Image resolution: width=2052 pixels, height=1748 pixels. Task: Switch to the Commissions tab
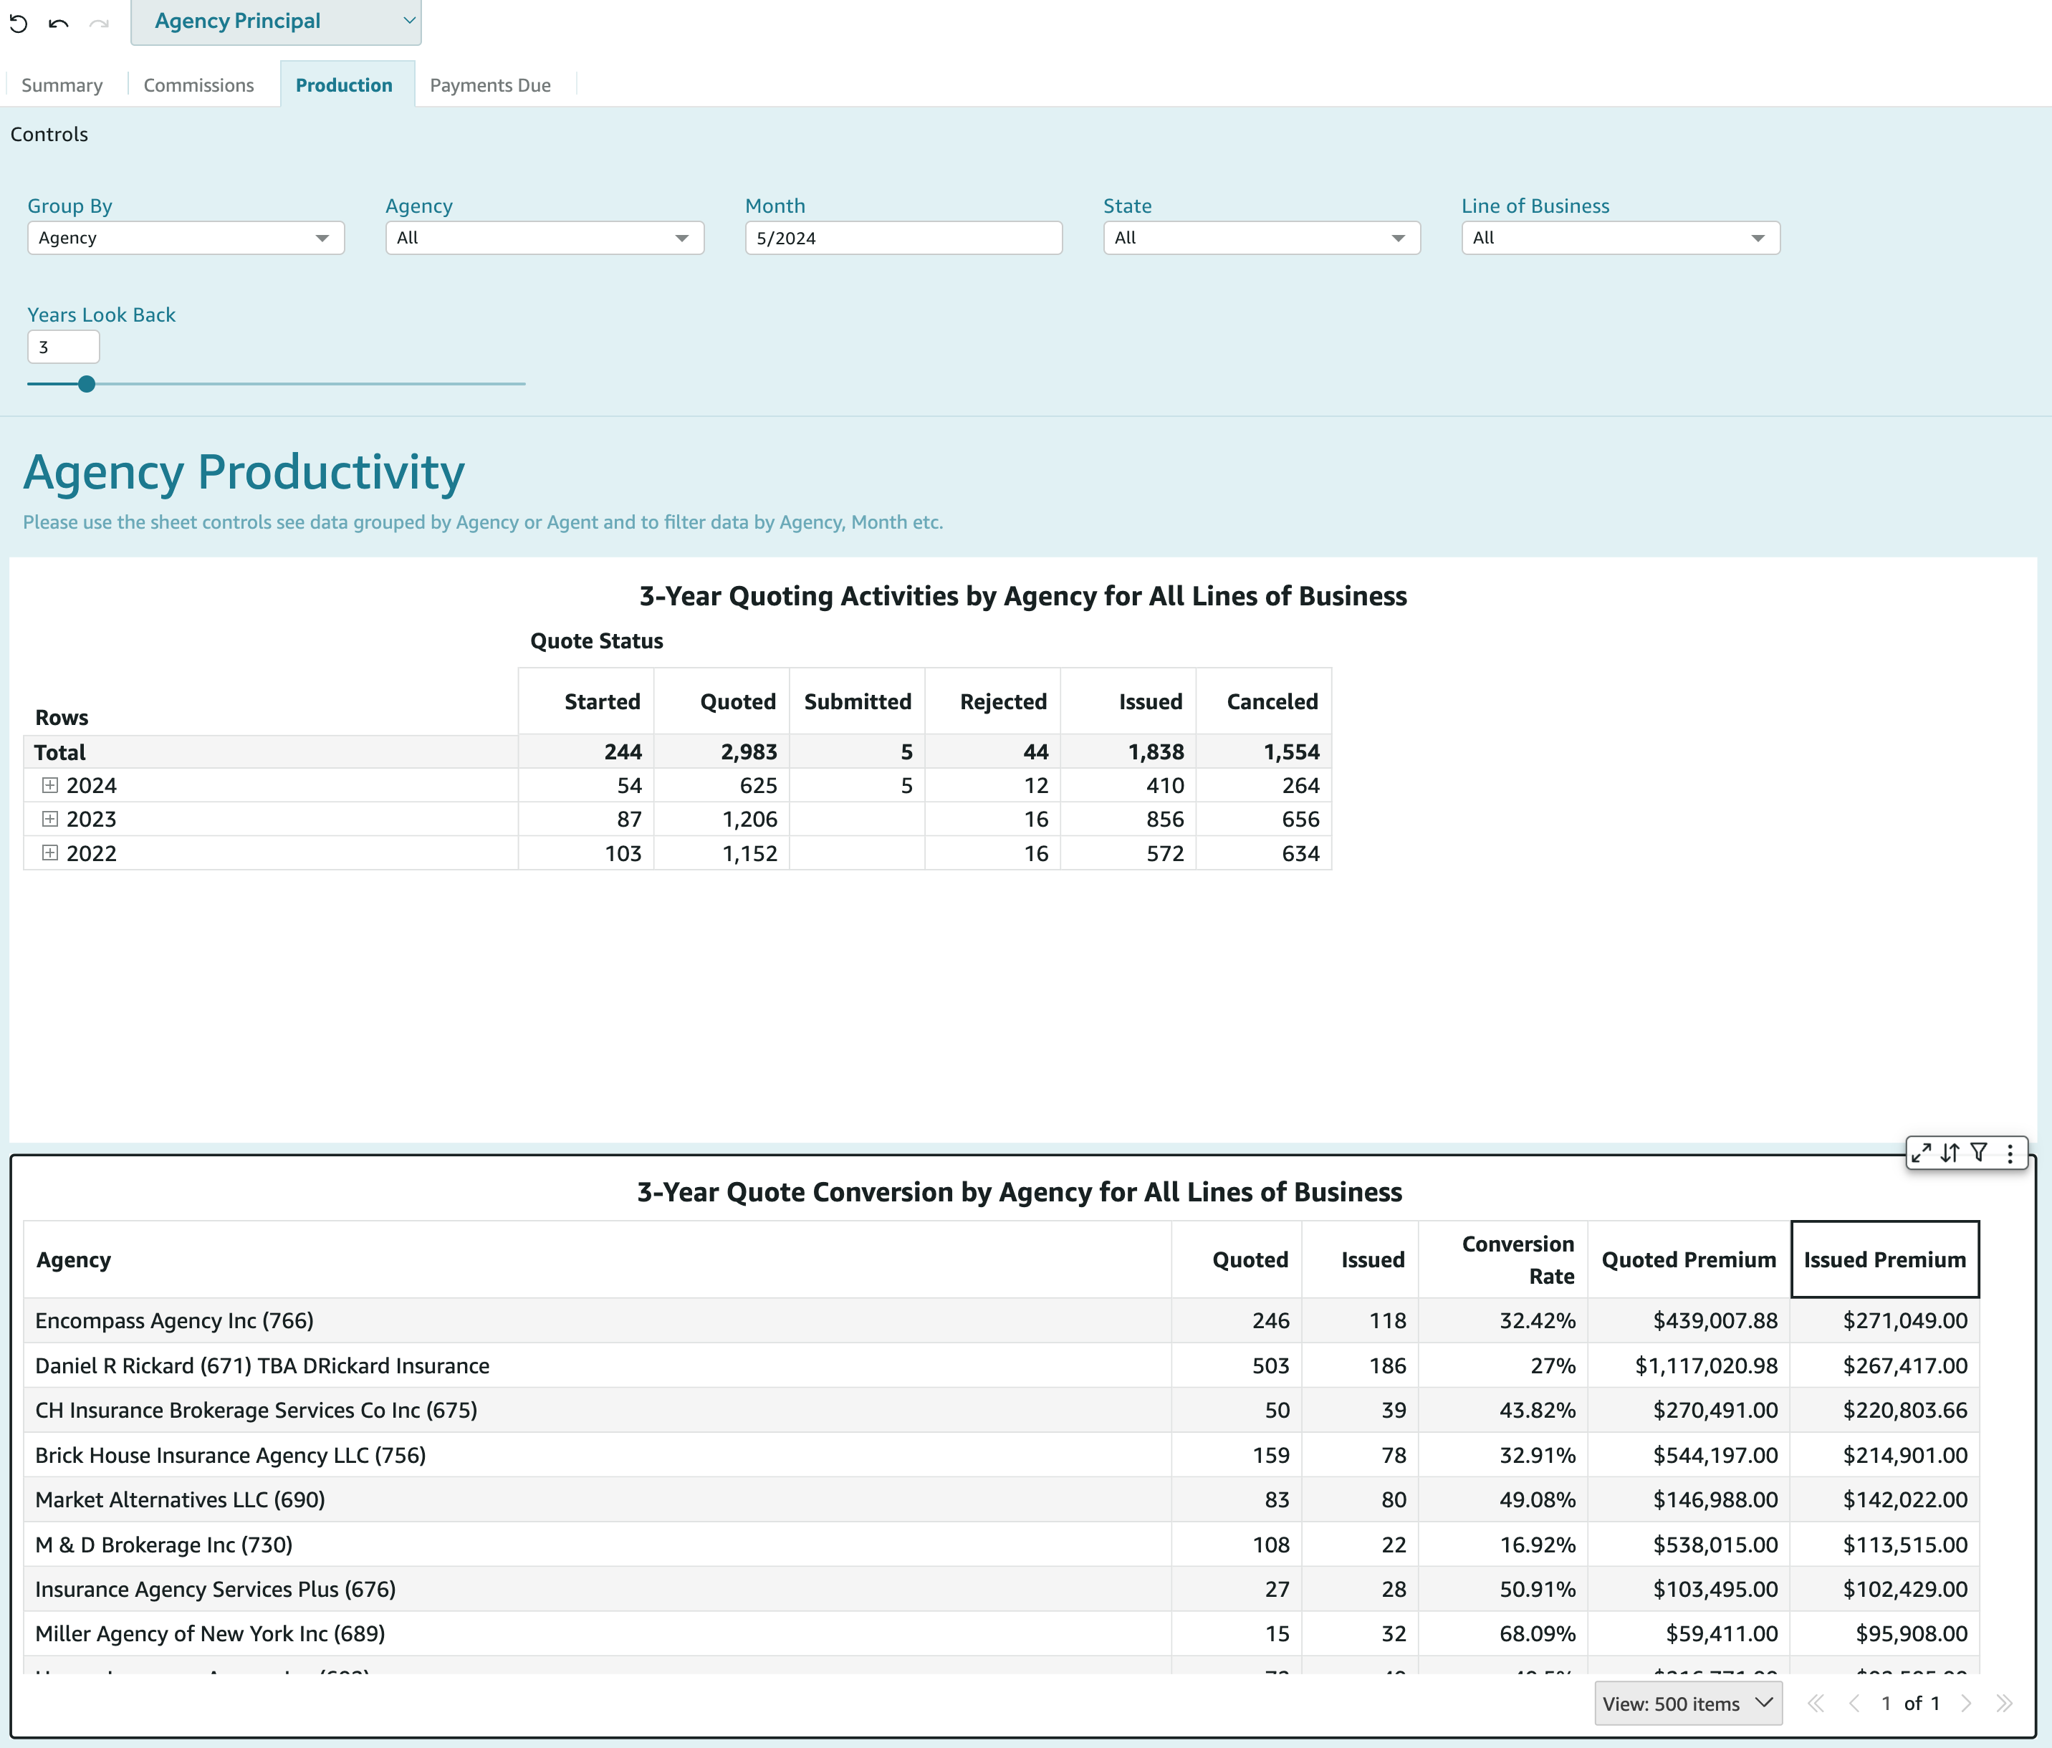tap(198, 85)
